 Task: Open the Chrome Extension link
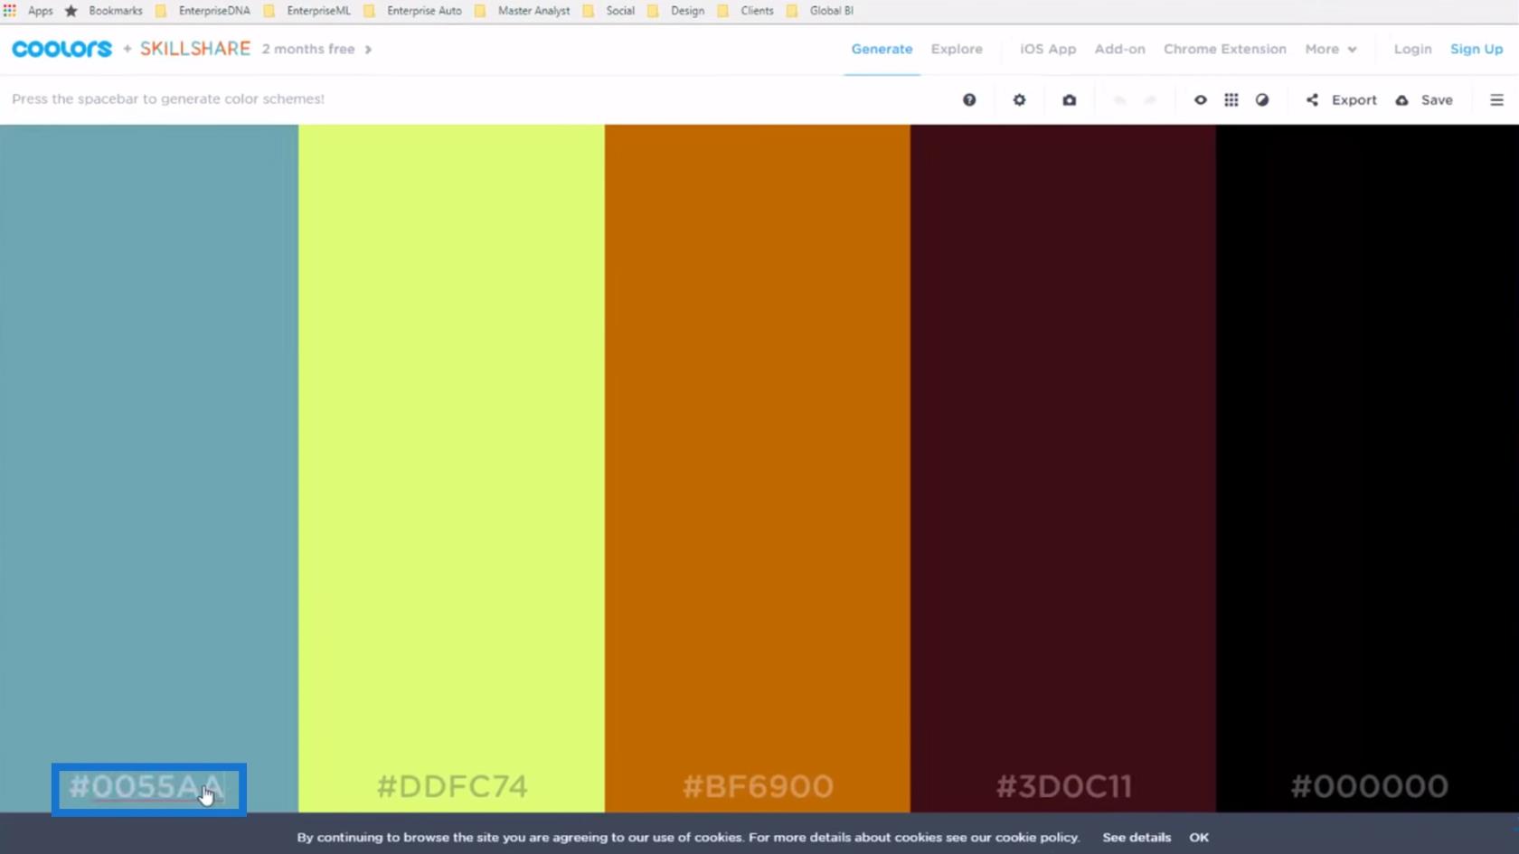[1224, 49]
